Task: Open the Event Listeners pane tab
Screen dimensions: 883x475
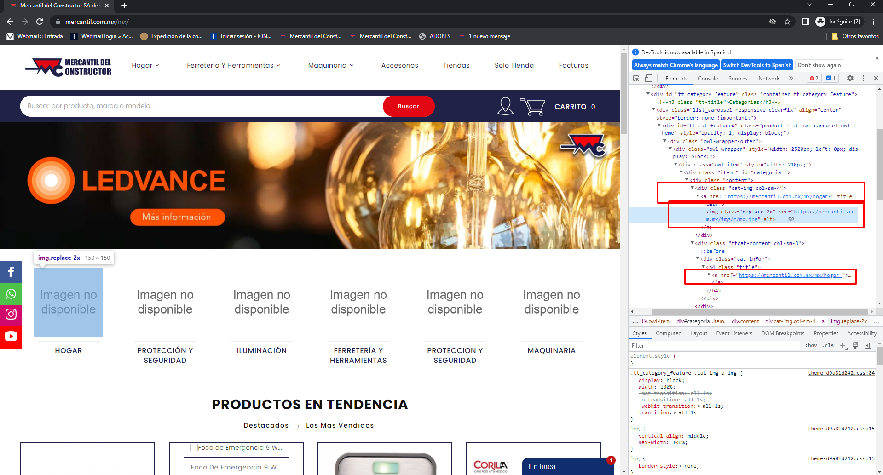Action: coord(734,333)
